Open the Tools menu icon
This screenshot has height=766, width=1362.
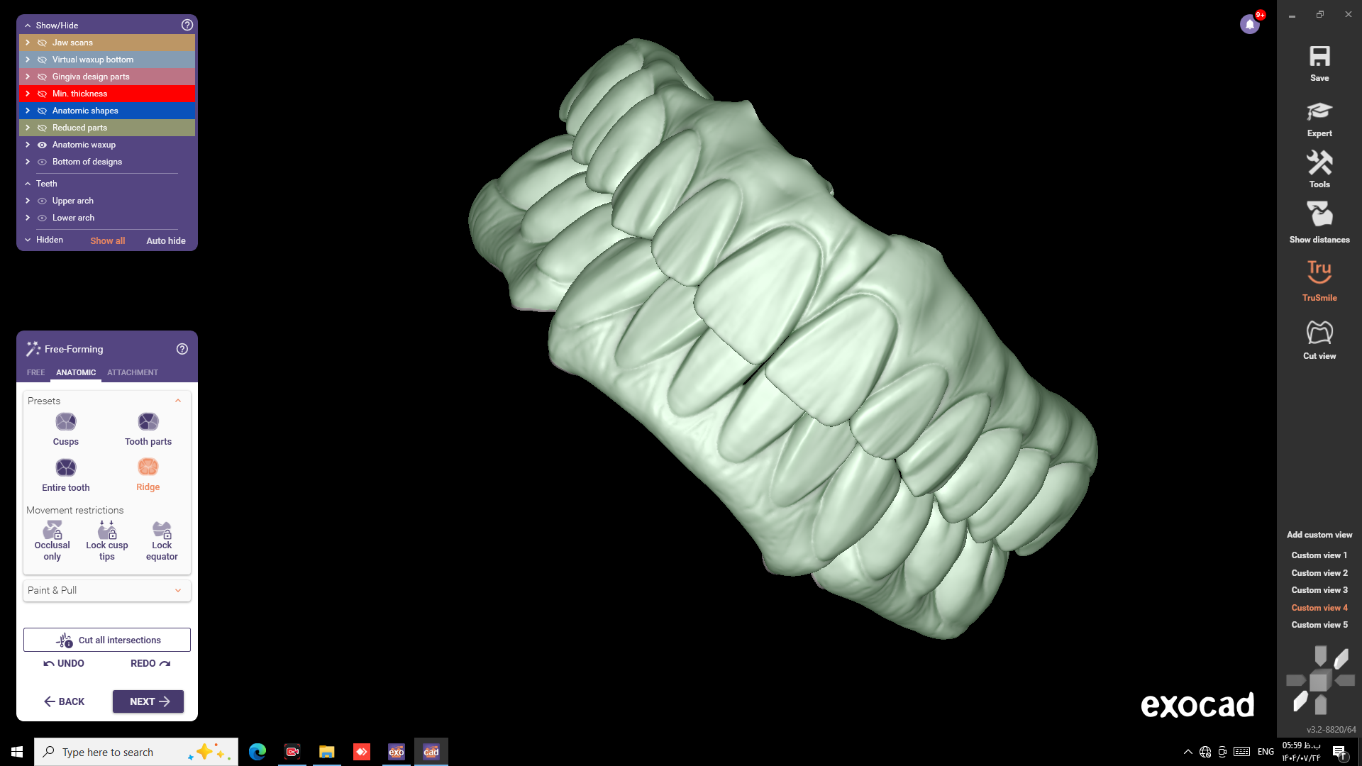click(x=1319, y=164)
